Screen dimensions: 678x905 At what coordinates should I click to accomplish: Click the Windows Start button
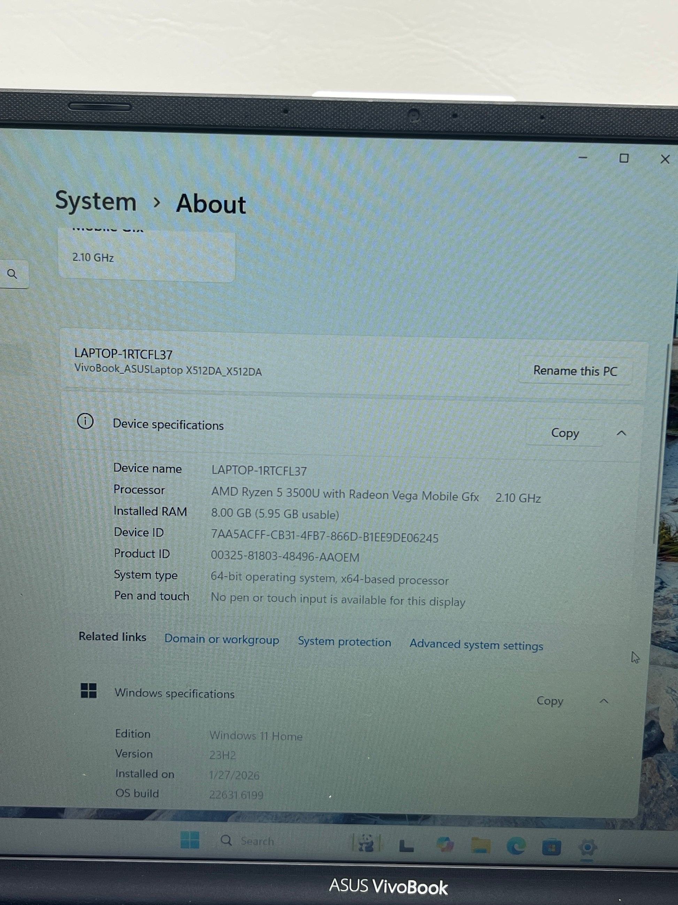[190, 840]
